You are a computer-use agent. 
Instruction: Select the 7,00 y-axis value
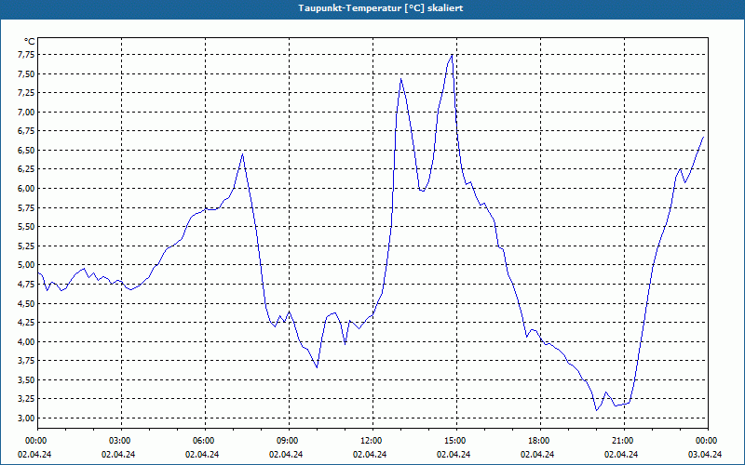point(26,112)
